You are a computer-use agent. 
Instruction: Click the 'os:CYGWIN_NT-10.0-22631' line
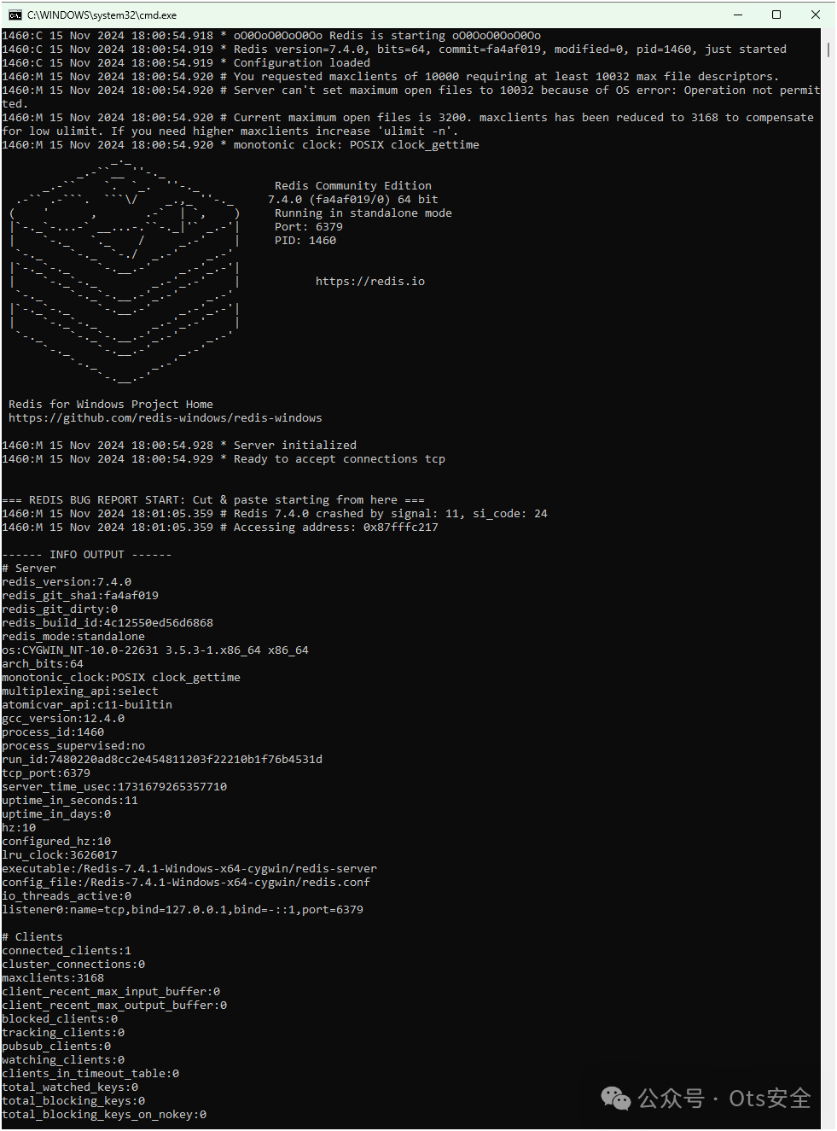tap(155, 650)
